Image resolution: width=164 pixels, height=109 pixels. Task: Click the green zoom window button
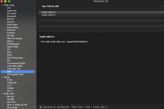coord(9,1)
